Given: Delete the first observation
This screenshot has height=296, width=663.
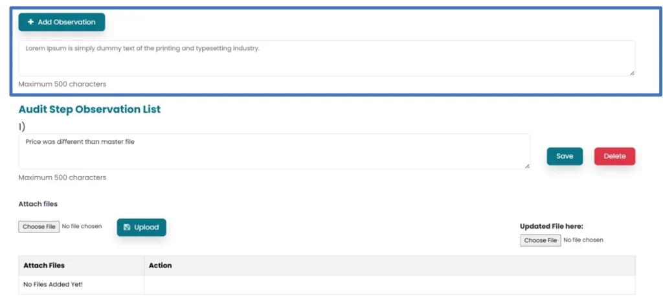Looking at the screenshot, I should point(614,156).
